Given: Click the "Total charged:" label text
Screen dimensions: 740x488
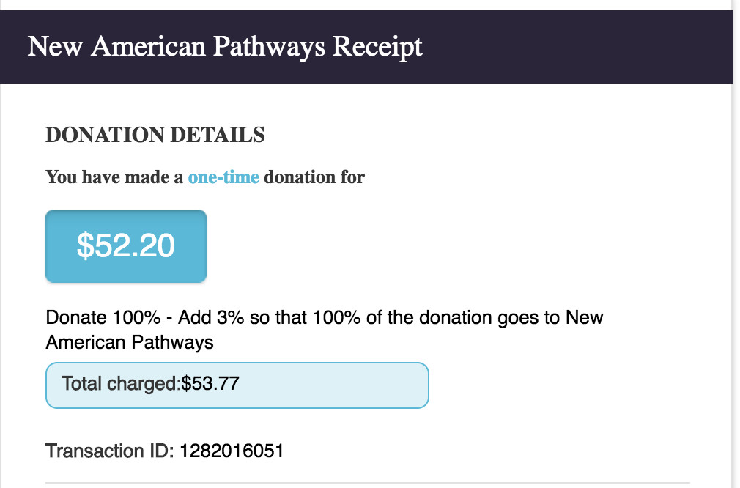Looking at the screenshot, I should [x=121, y=383].
